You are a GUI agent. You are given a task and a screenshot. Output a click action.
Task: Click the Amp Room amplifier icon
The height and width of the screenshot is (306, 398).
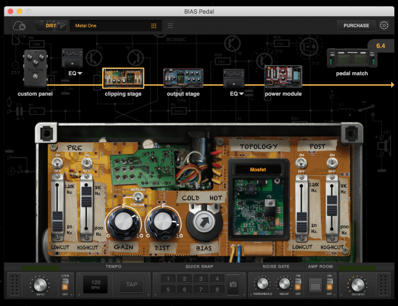pyautogui.click(x=315, y=284)
